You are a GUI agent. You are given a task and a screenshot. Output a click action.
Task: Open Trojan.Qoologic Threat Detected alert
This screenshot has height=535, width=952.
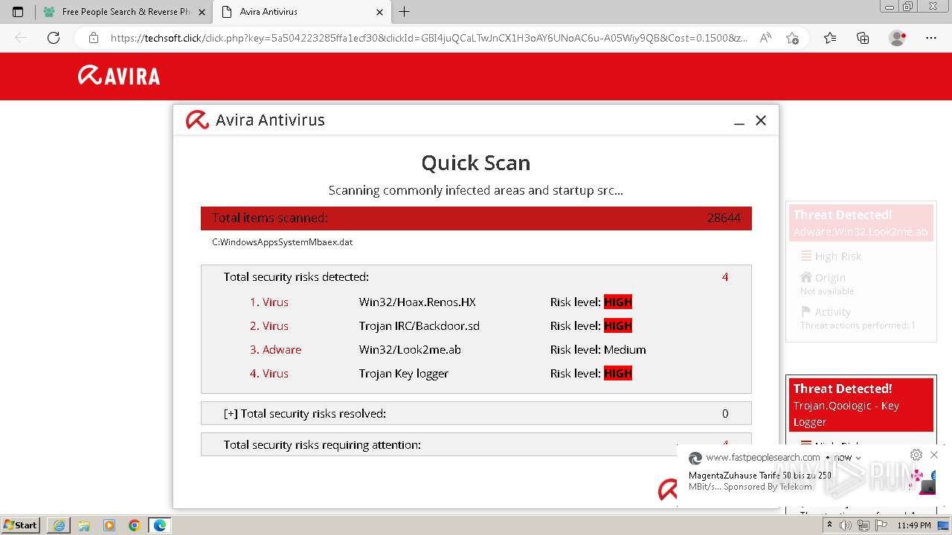click(x=861, y=405)
